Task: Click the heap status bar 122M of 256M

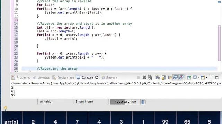Action: pyautogui.click(x=125, y=102)
